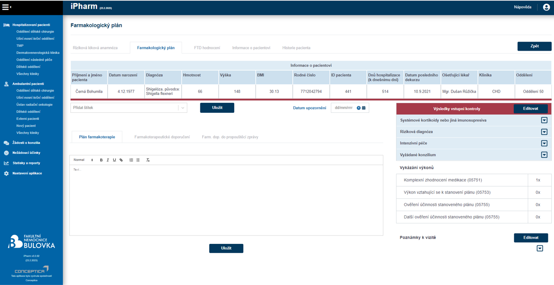Apply italic formatting in the editor

pos(108,160)
